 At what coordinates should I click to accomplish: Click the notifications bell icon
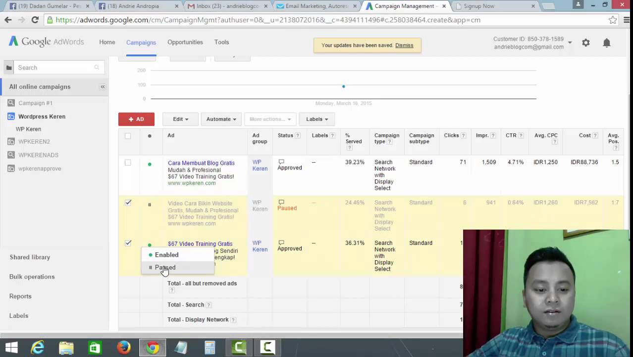pyautogui.click(x=607, y=43)
